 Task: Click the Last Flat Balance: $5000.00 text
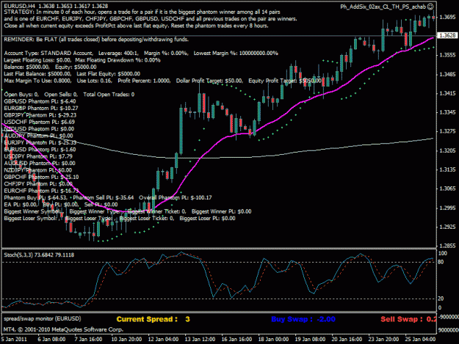(37, 73)
